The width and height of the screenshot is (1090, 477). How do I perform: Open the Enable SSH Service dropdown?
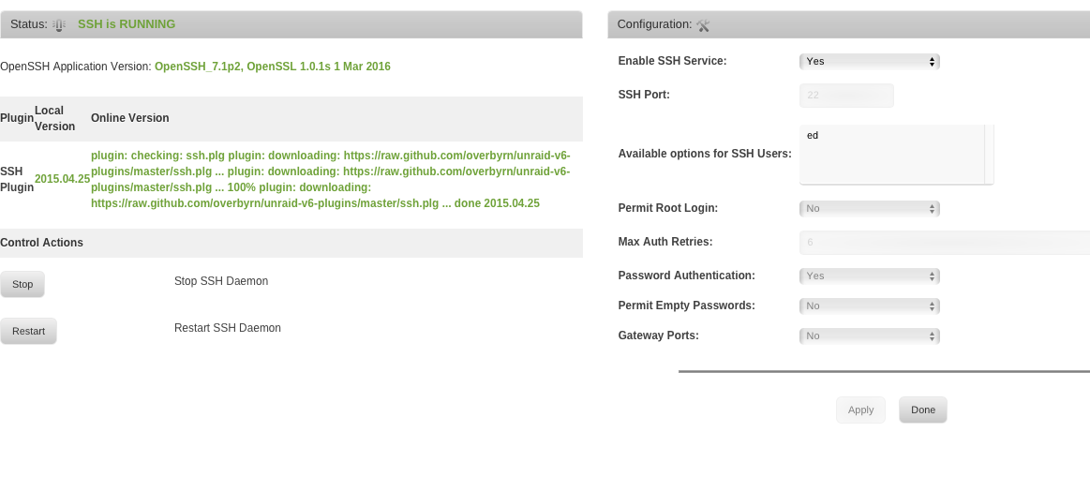[870, 61]
